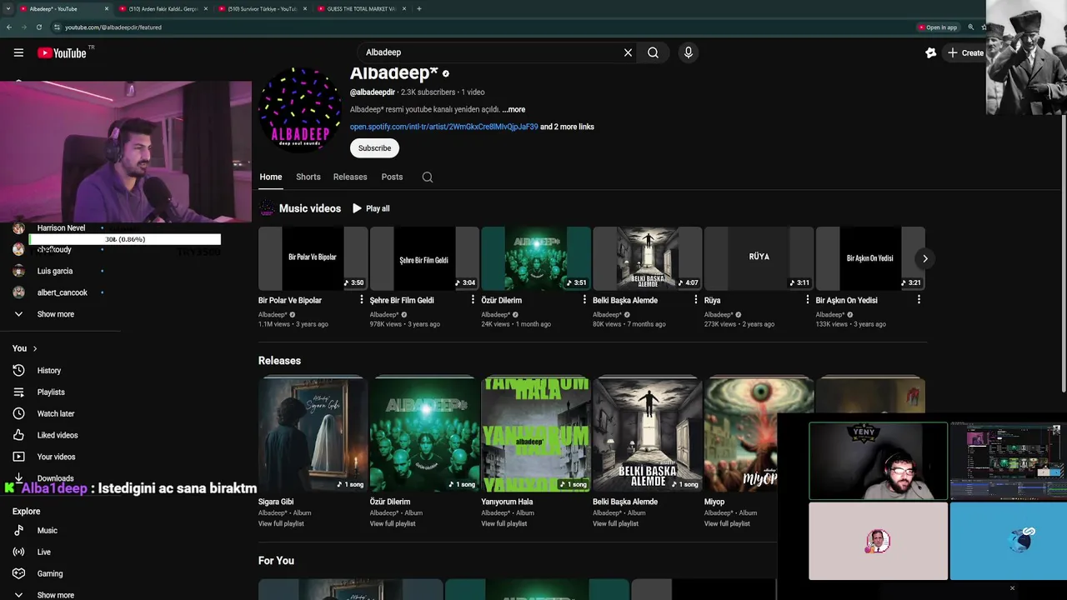Select the Releases channel tab
Image resolution: width=1067 pixels, height=600 pixels.
tap(350, 177)
